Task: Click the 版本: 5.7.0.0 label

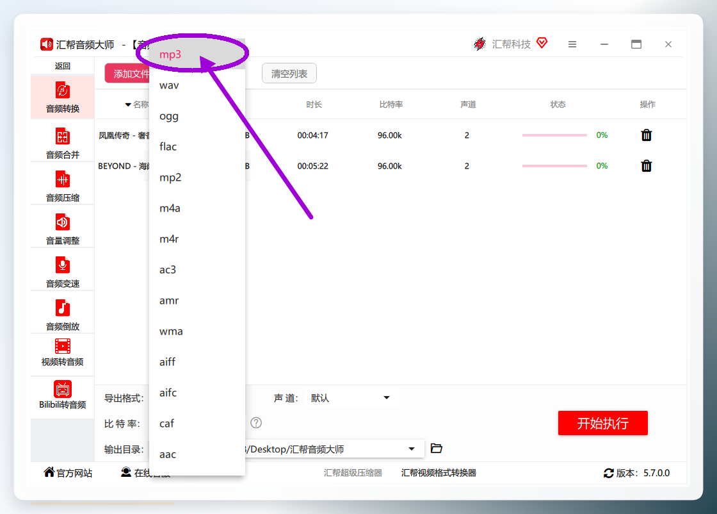Action: coord(643,473)
